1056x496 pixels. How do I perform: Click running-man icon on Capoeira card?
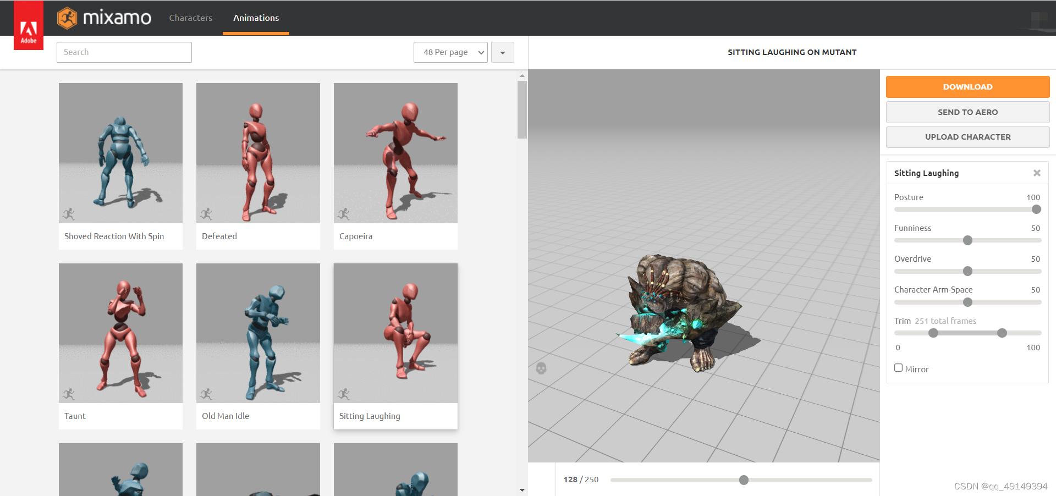click(344, 214)
